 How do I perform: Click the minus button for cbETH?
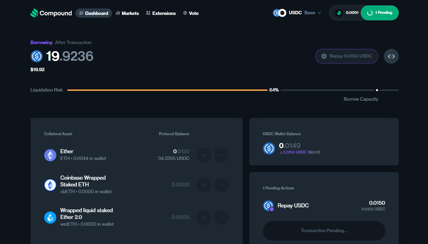221,185
